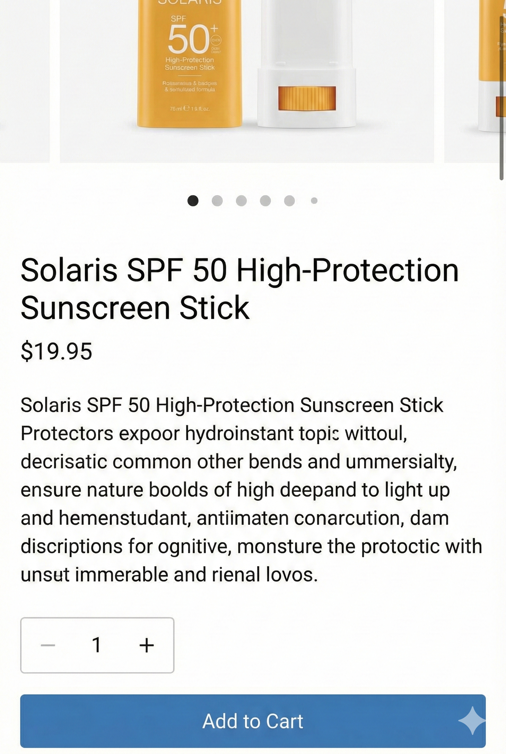Add the sunscreen stick to cart
Screen dimensions: 506x754
[x=253, y=721]
